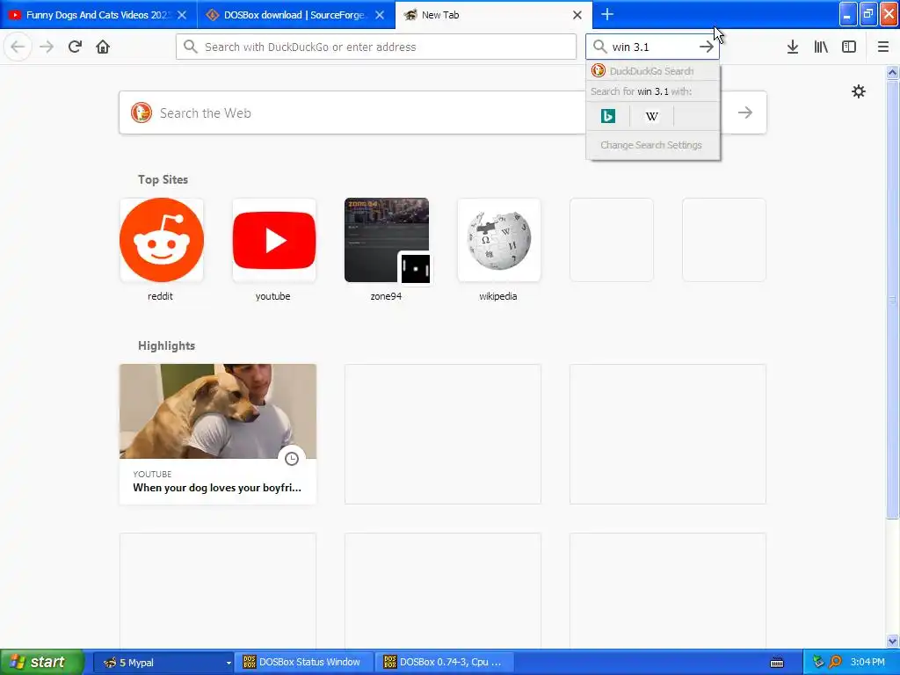This screenshot has width=900, height=675.
Task: Open the Downloads arrow icon
Action: (793, 47)
